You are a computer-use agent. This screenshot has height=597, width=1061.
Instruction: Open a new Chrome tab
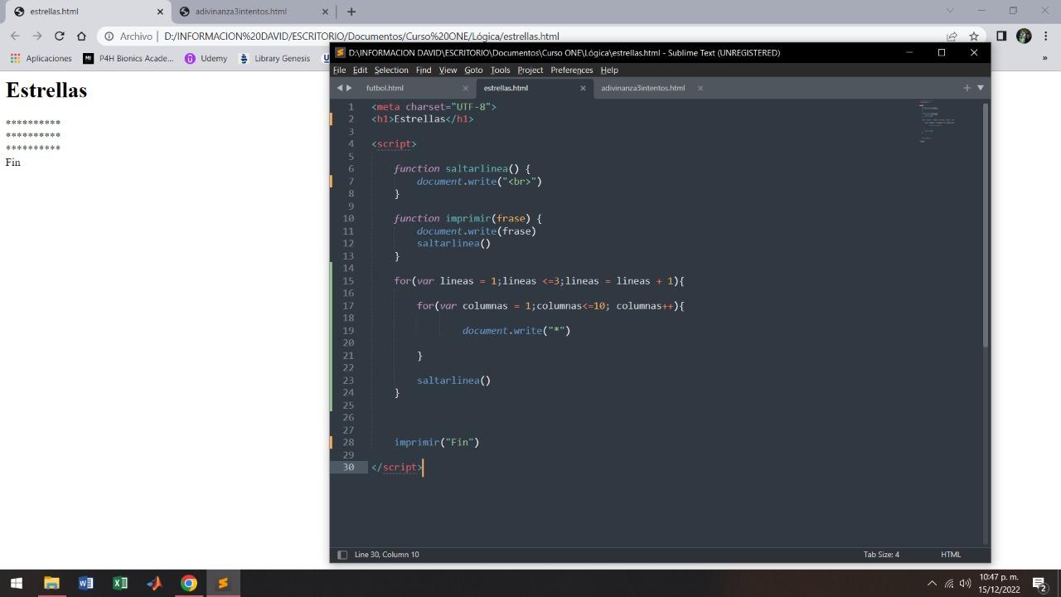click(351, 12)
